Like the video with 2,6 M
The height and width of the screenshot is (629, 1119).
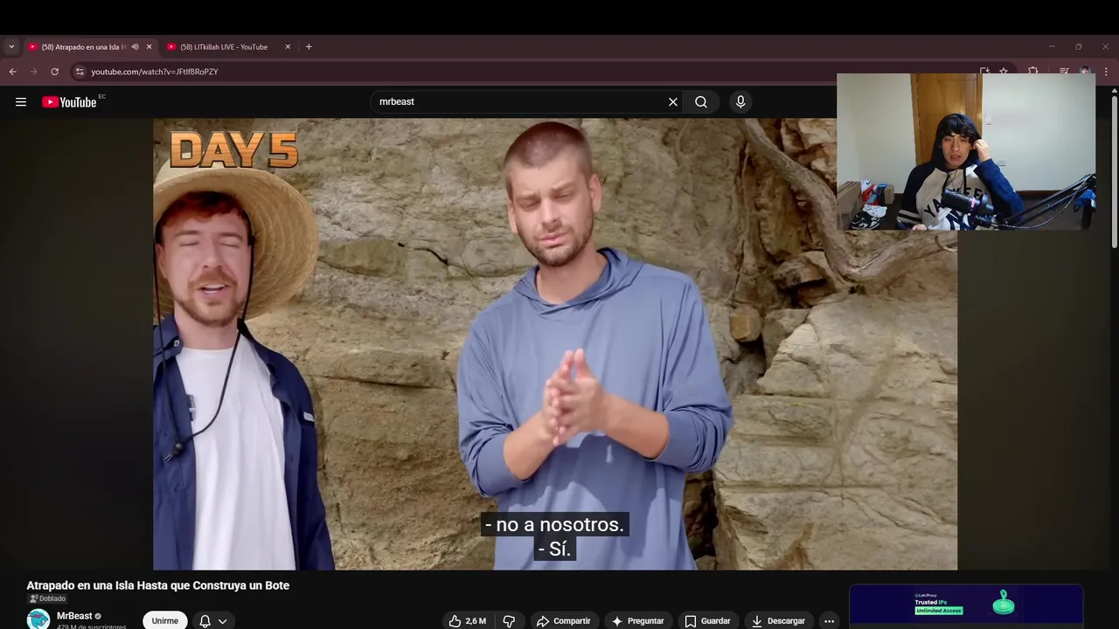coord(468,621)
